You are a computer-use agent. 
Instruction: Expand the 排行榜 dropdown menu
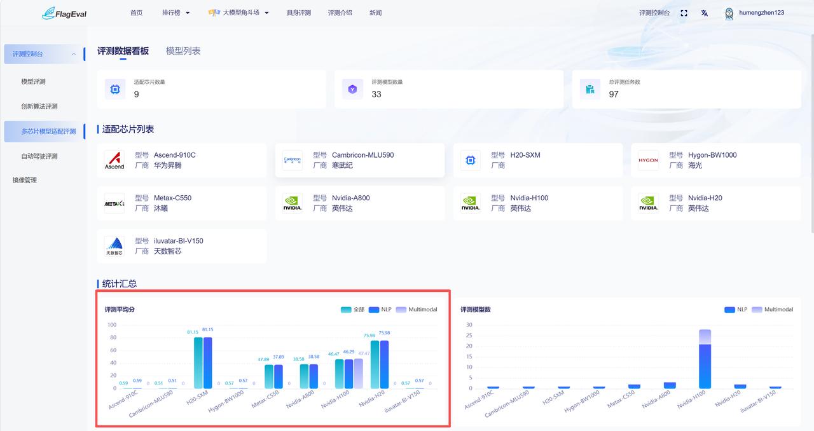coord(176,13)
